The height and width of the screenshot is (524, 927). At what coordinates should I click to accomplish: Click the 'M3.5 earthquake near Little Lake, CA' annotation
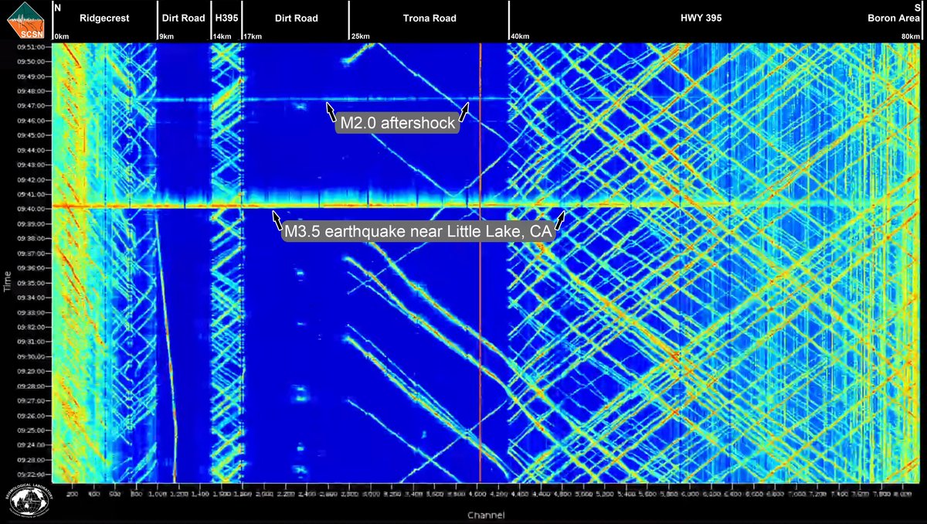(418, 230)
